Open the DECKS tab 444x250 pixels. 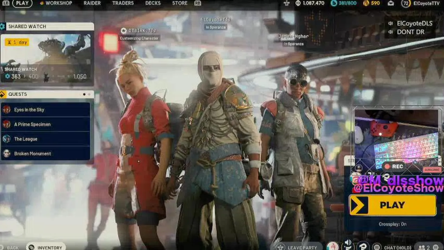pos(153,3)
